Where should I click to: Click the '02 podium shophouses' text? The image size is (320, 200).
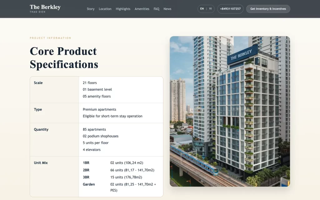point(100,136)
